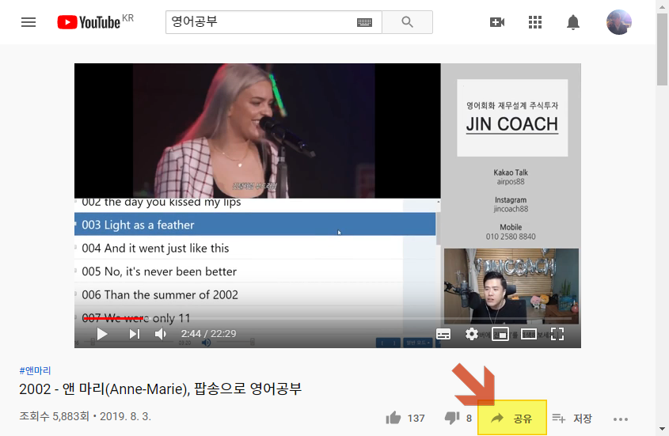Toggle theater mode
Image resolution: width=669 pixels, height=436 pixels.
click(528, 334)
